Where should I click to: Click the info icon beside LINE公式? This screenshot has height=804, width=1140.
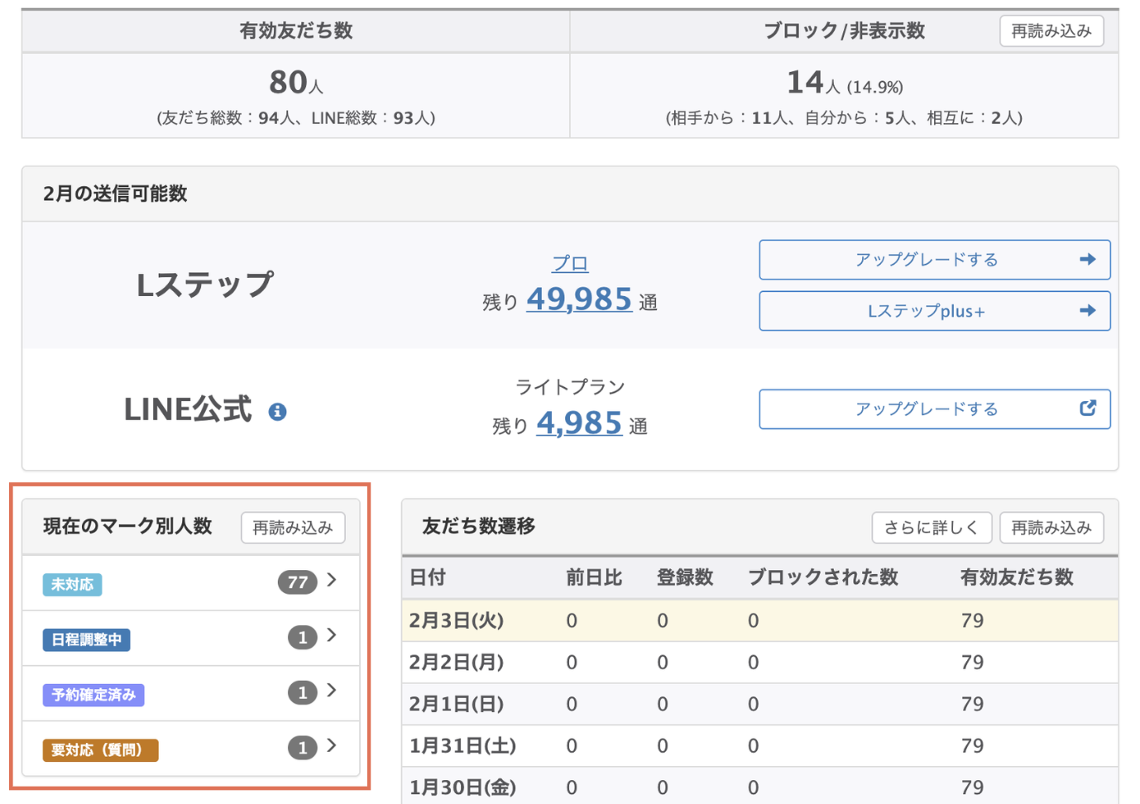click(277, 411)
